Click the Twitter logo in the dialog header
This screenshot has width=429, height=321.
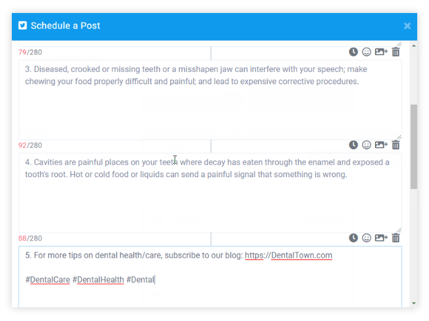[23, 26]
